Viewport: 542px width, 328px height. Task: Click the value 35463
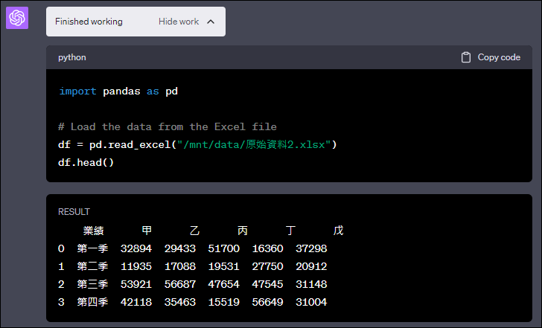[180, 303]
